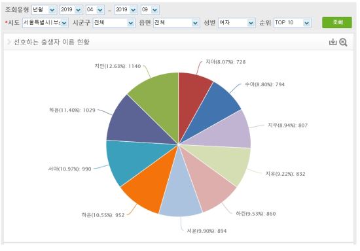Open the end year 2019 dropdown
The image size is (360, 251).
(x=126, y=10)
